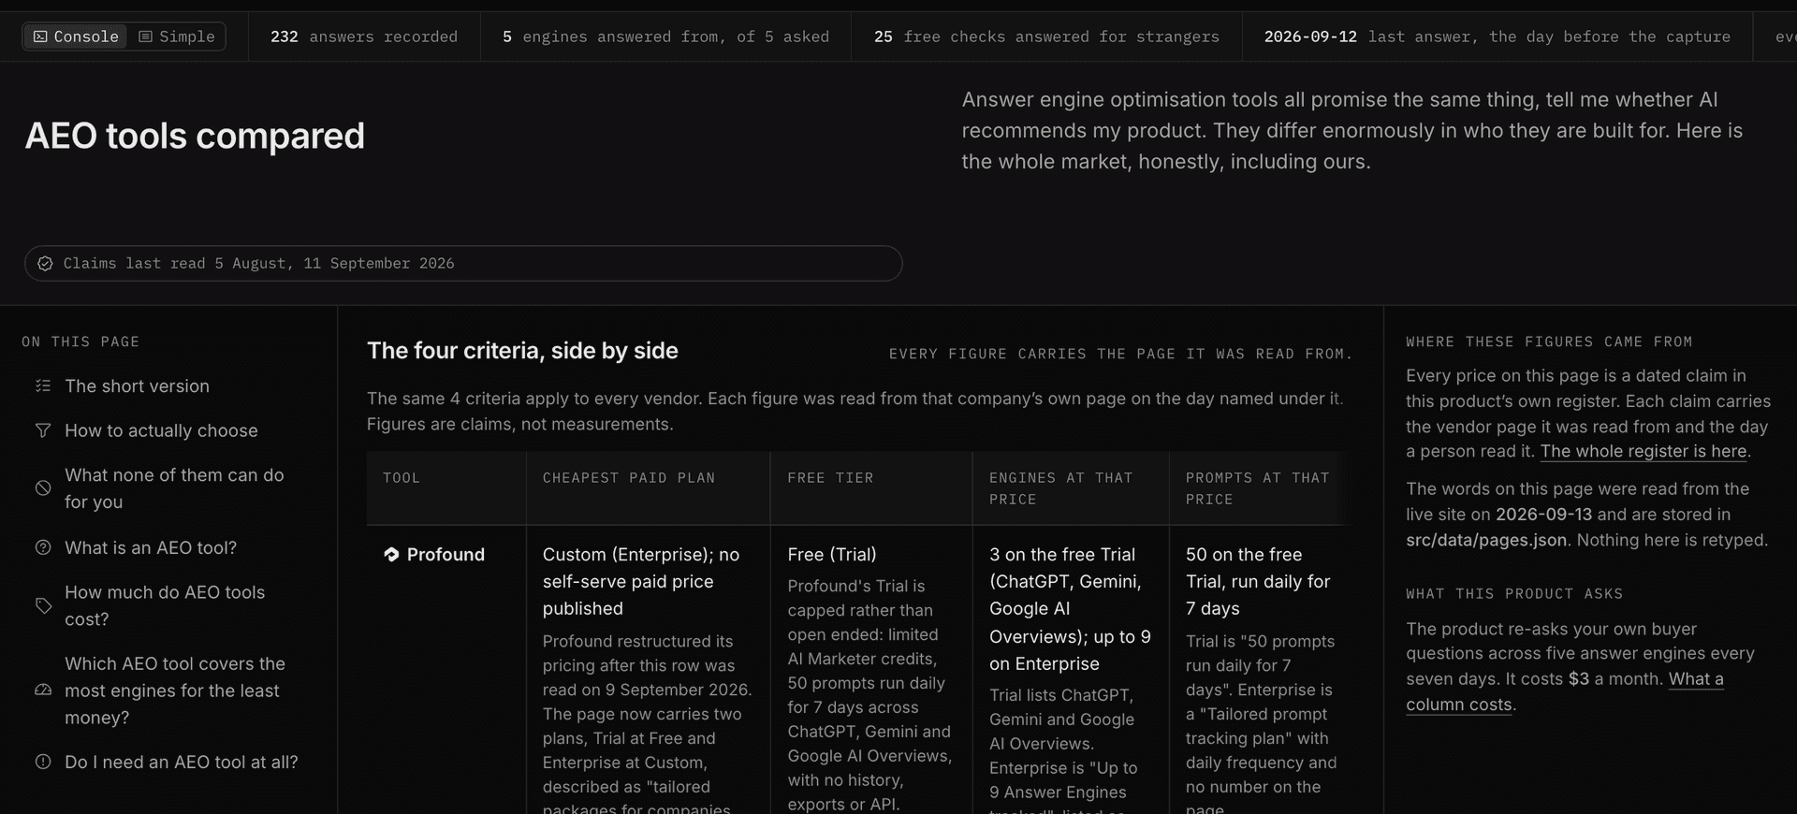Go to Do I need an AEO tool at all?
Viewport: 1797px width, 814px height.
[x=182, y=762]
